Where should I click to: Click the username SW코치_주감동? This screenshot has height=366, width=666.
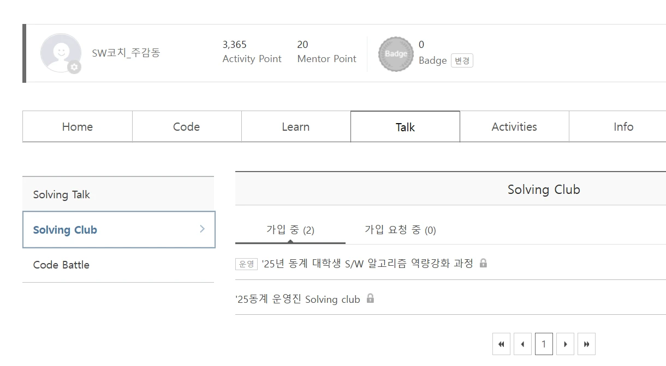[126, 53]
